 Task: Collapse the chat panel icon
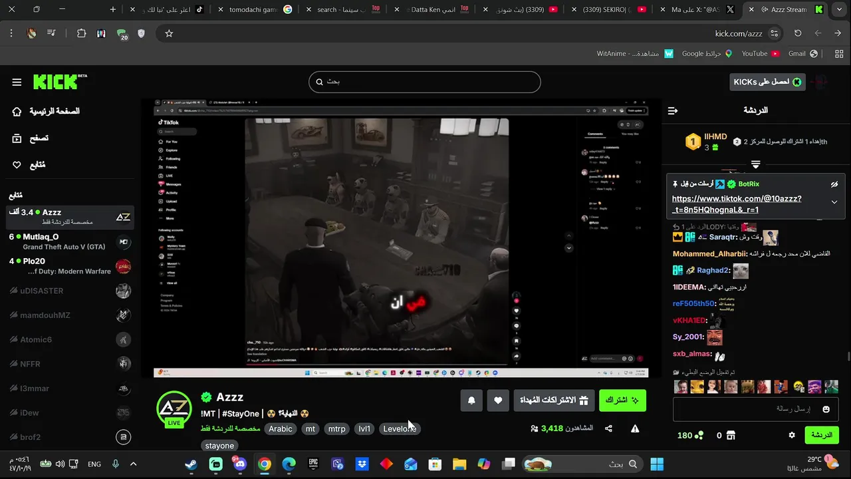(672, 110)
